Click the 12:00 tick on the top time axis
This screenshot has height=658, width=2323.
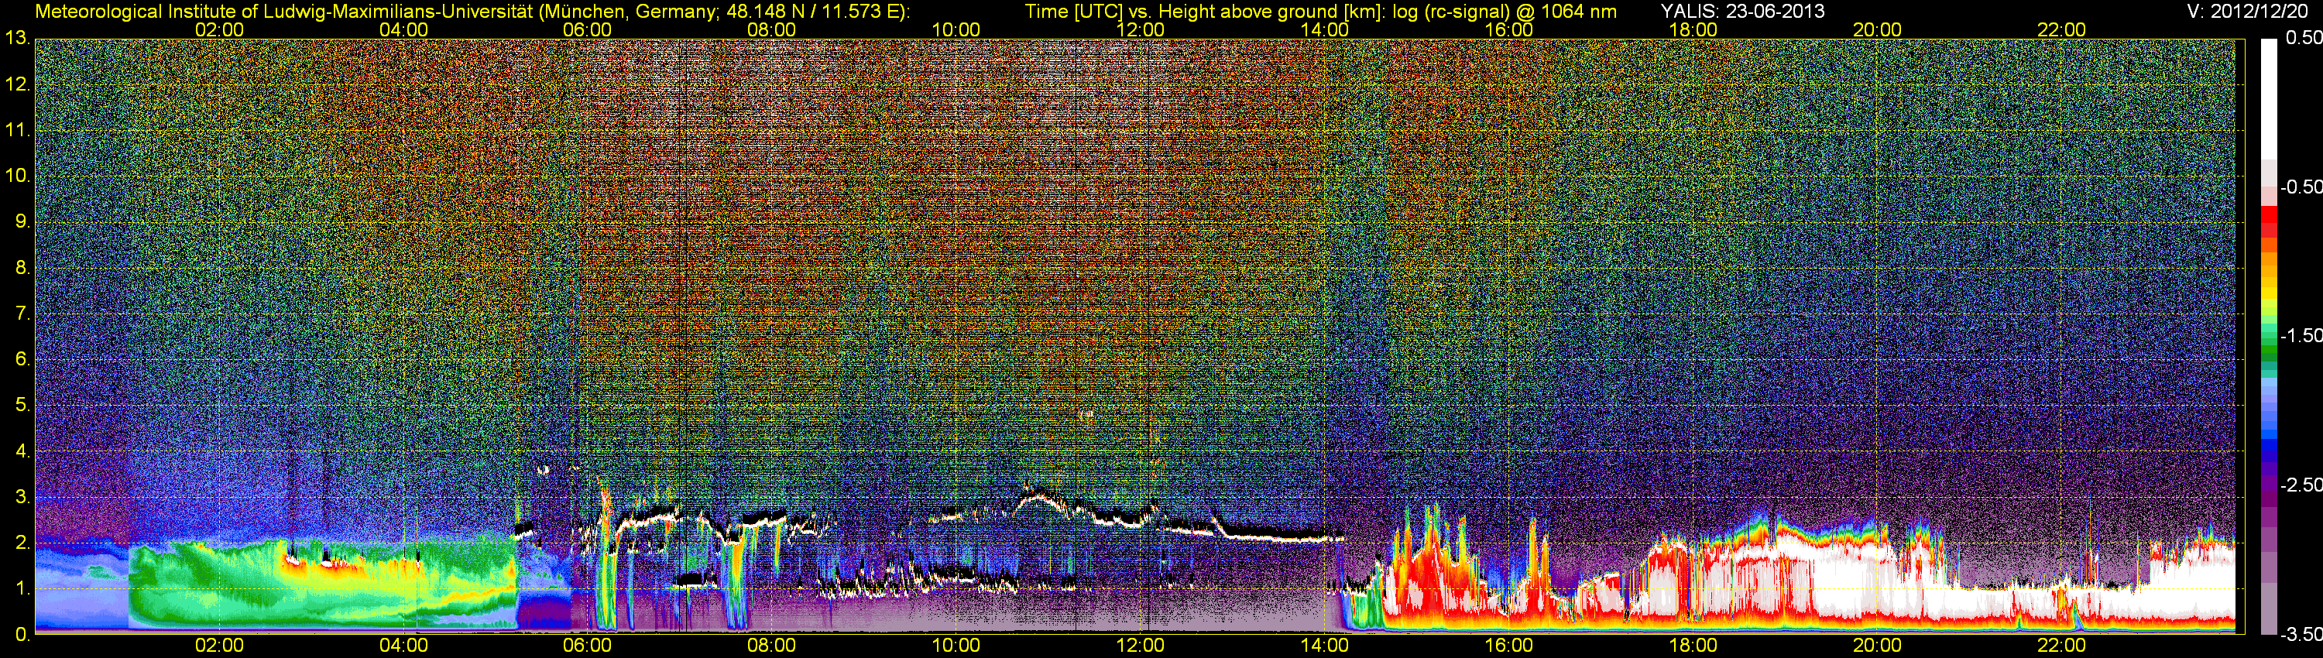point(1141,29)
